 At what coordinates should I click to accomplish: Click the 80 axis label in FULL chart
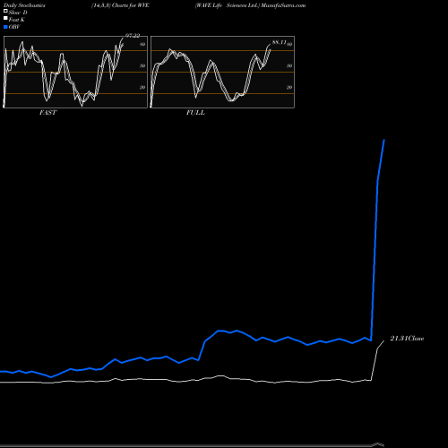[289, 44]
